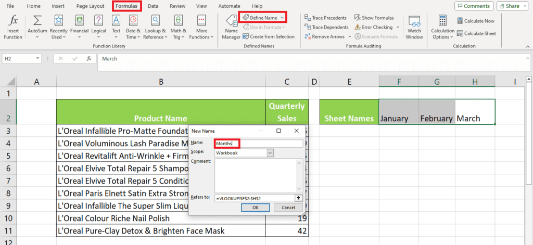533x245 pixels.
Task: Open Date & Time functions
Action: (x=133, y=27)
